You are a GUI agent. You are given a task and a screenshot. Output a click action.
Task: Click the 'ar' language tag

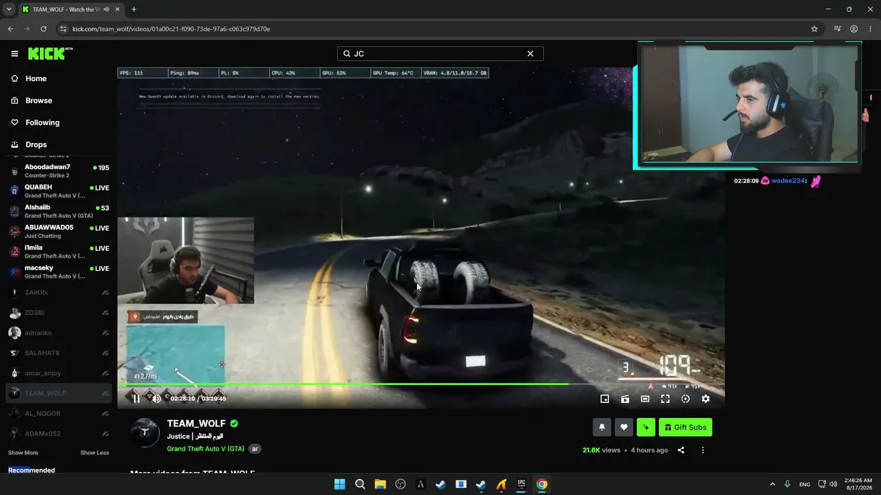tap(255, 449)
